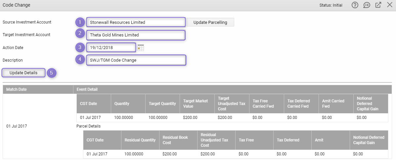Click the Target Quantity column header
This screenshot has height=160, width=396.
pyautogui.click(x=162, y=104)
